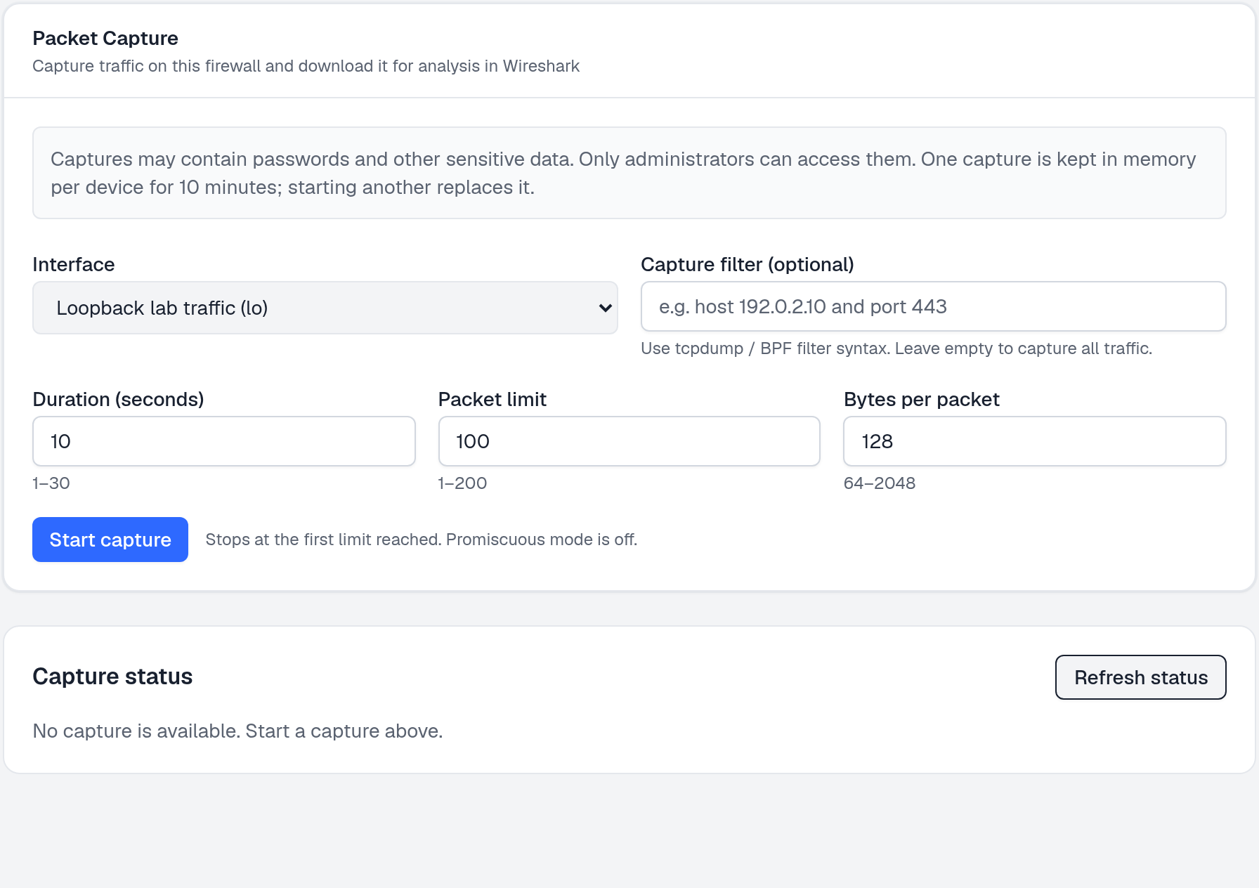Focus the Duration seconds field
The width and height of the screenshot is (1259, 888).
click(224, 441)
